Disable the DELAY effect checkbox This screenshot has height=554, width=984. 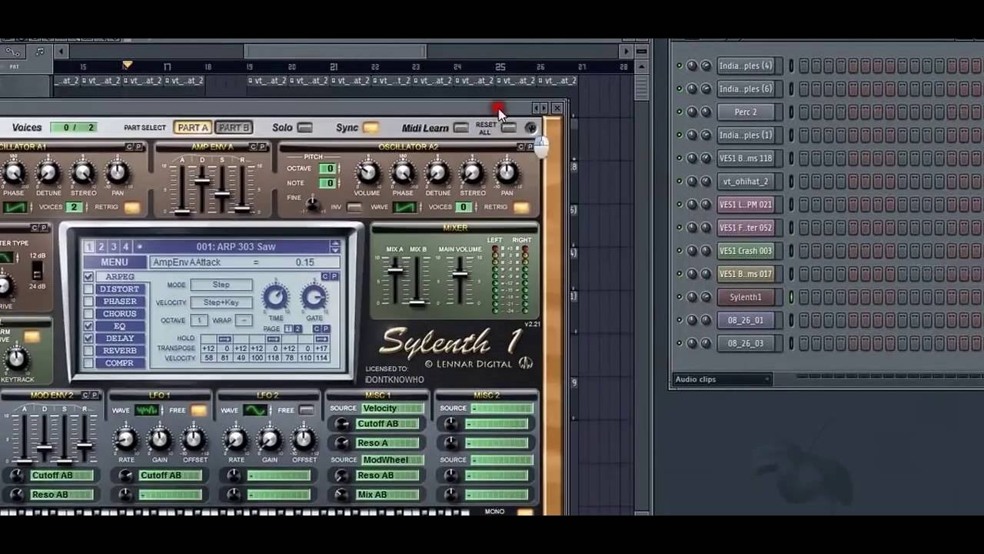tap(88, 339)
